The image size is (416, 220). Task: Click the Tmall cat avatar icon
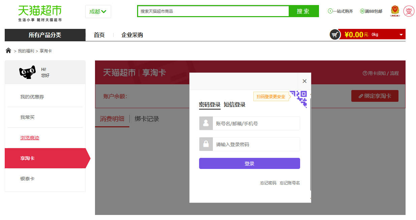(28, 72)
